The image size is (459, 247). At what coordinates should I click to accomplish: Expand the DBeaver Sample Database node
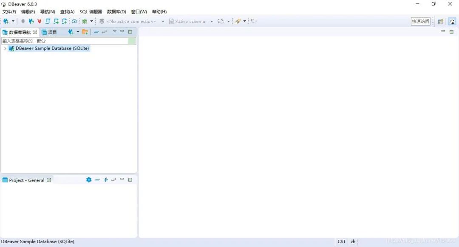(5, 48)
